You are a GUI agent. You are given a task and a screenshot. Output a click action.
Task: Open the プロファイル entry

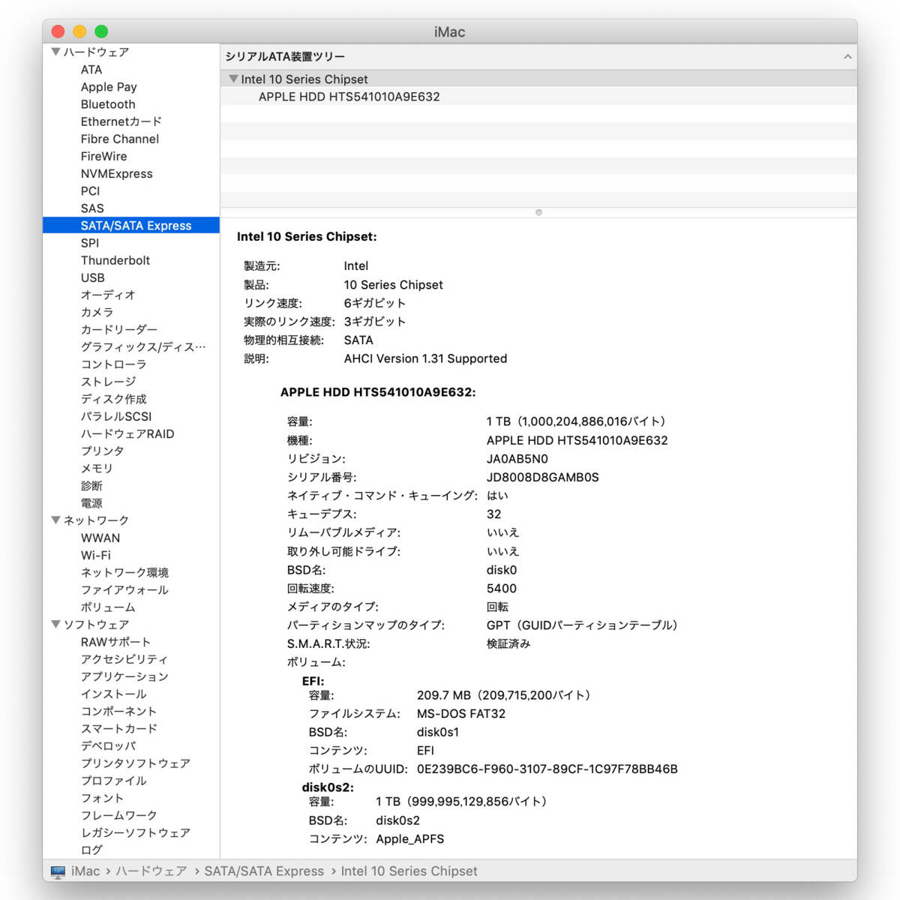[x=114, y=780]
